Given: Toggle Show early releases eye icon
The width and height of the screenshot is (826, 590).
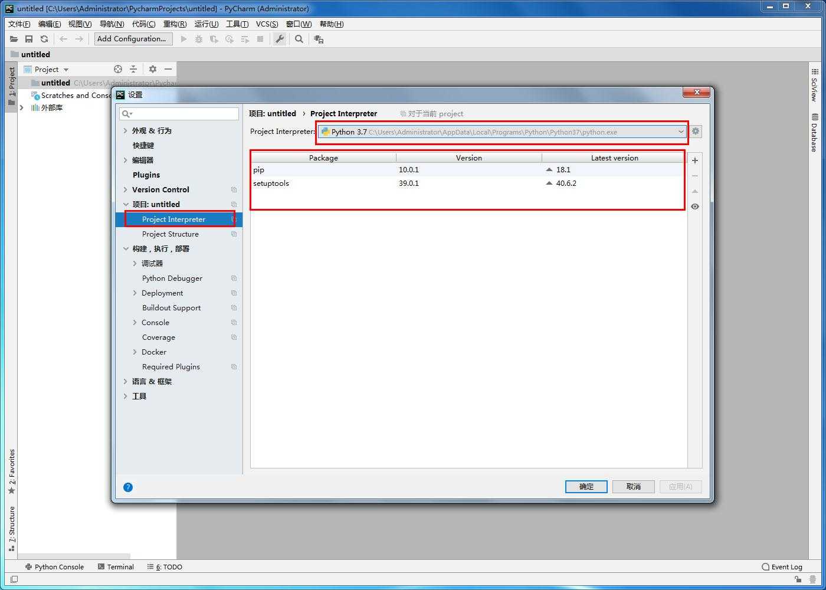Looking at the screenshot, I should (x=695, y=206).
